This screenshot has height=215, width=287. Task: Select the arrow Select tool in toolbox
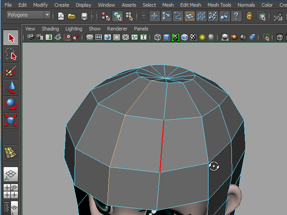point(11,38)
